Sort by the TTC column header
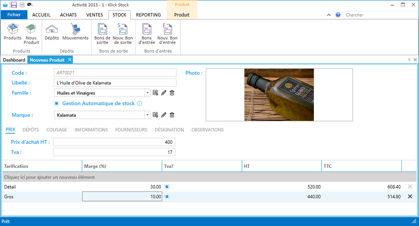 pos(361,166)
